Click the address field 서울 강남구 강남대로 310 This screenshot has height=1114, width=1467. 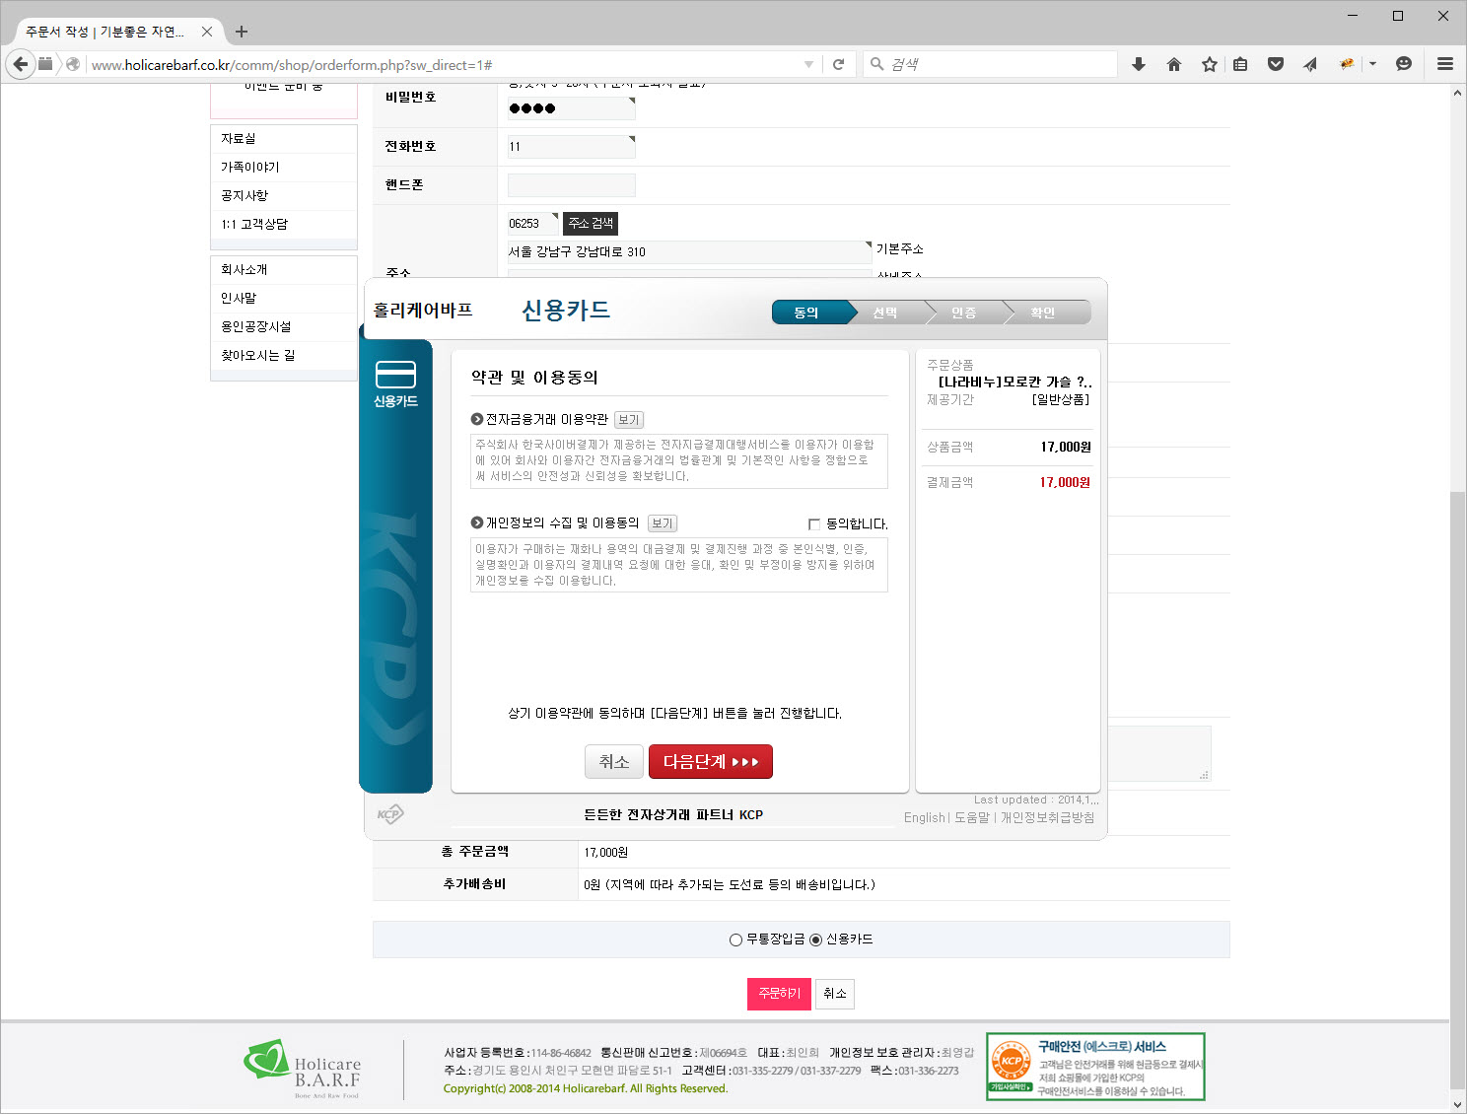click(x=689, y=252)
